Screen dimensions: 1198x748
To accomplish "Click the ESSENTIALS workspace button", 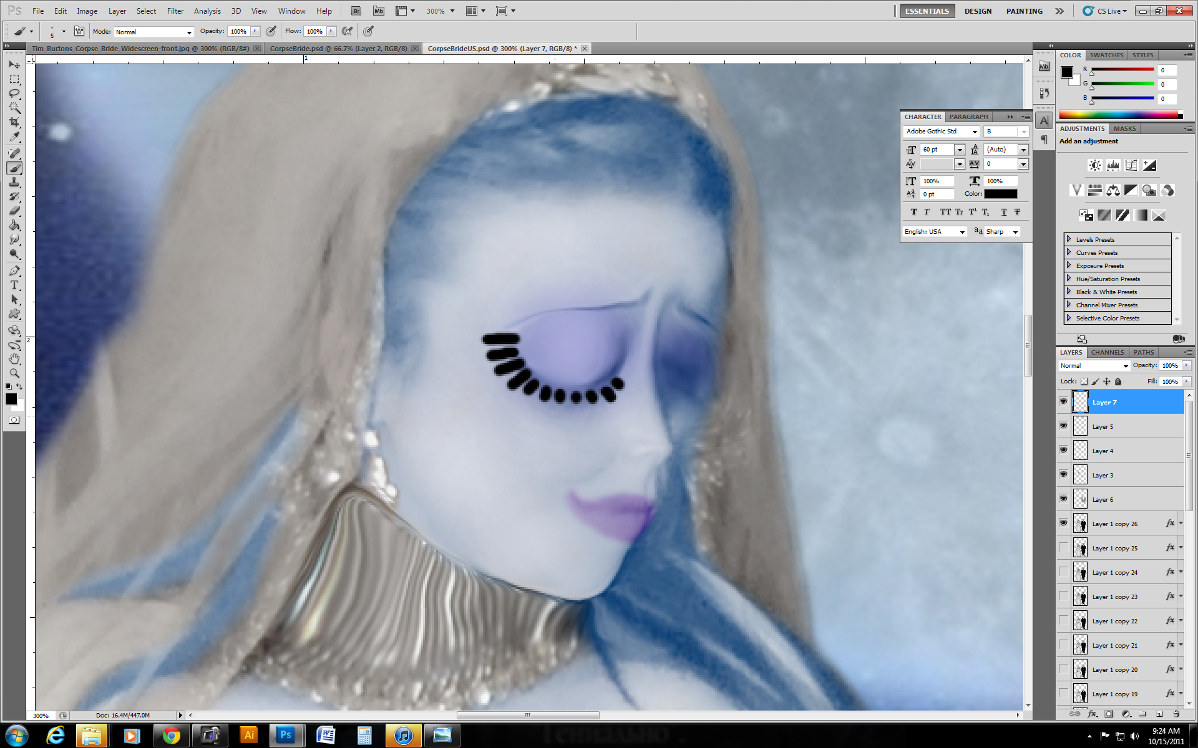I will [927, 11].
